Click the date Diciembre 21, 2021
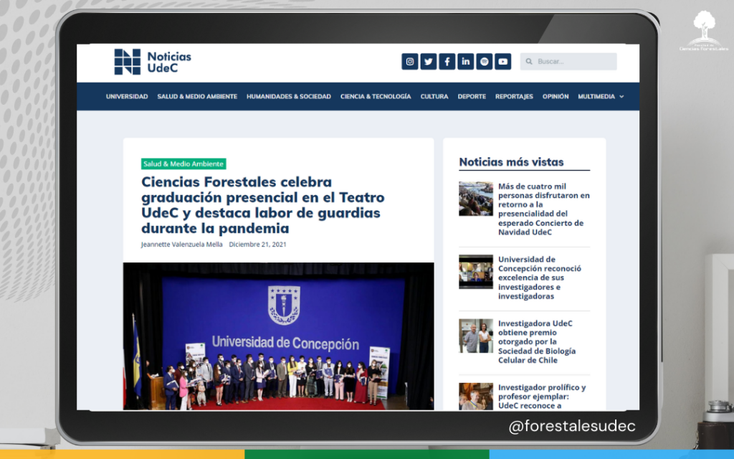Screen dimensions: 734x459 pos(257,245)
